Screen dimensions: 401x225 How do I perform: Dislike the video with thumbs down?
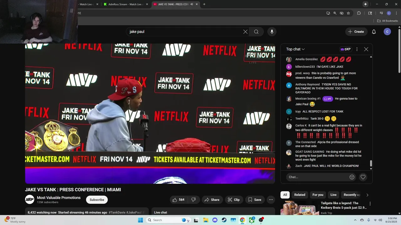(x=194, y=200)
